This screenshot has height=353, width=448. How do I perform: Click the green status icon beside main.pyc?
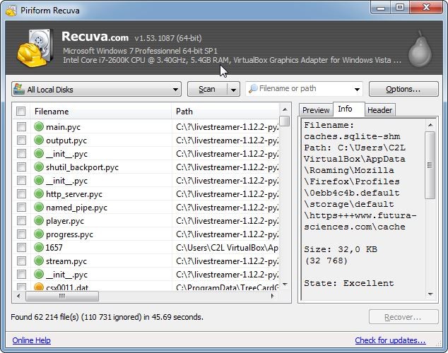pyautogui.click(x=39, y=126)
